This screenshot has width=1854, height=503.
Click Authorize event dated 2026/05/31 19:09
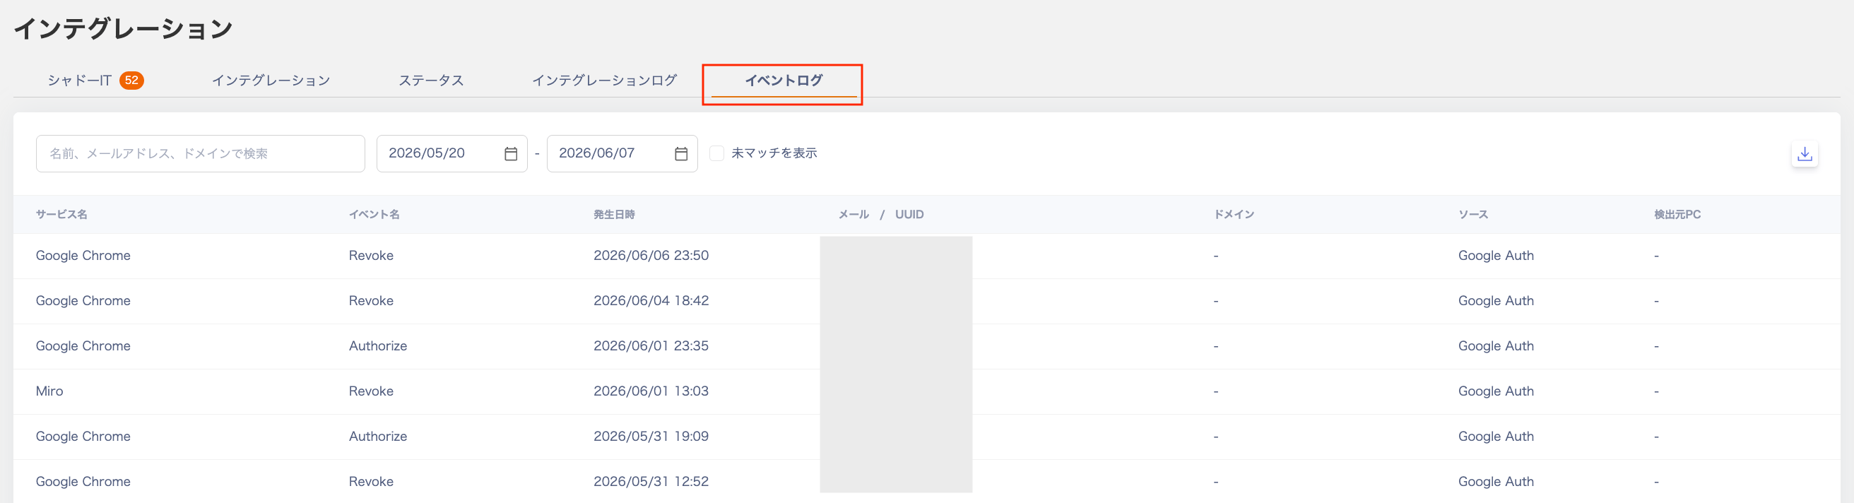pyautogui.click(x=378, y=437)
